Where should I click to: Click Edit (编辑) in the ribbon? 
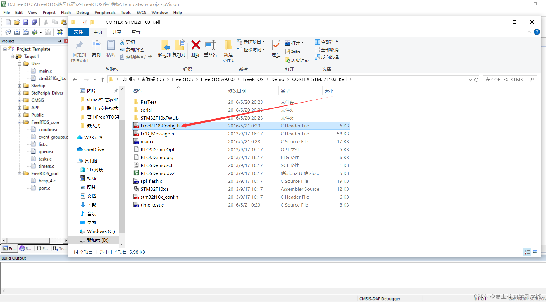click(x=293, y=51)
